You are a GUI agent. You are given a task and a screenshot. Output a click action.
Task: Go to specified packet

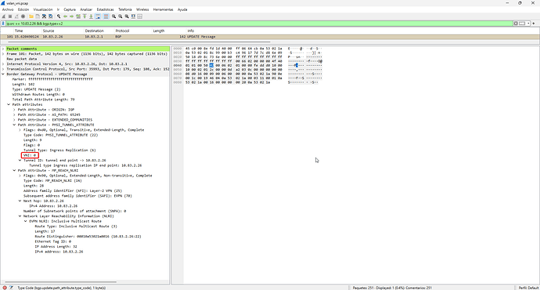coord(78,16)
